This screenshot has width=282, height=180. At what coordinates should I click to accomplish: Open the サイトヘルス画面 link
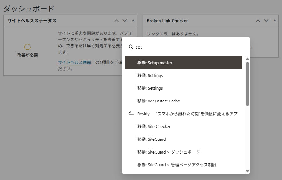click(74, 62)
